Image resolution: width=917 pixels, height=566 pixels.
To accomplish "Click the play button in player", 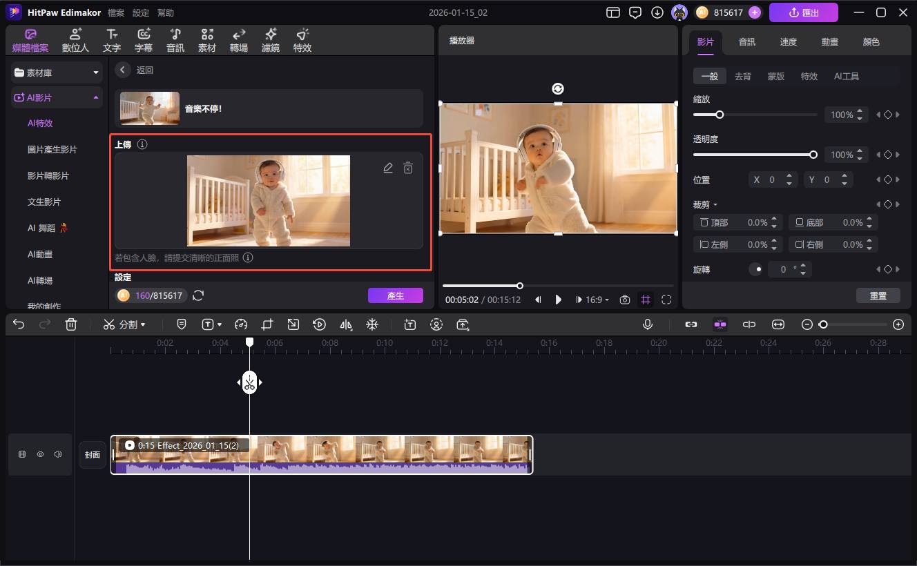I will click(559, 300).
